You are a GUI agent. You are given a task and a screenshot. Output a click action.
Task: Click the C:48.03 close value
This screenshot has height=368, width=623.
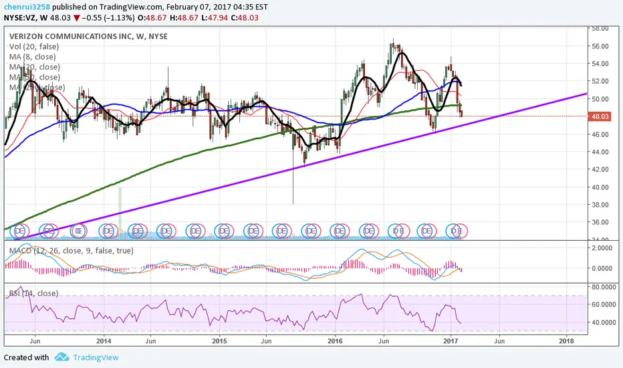pyautogui.click(x=245, y=18)
